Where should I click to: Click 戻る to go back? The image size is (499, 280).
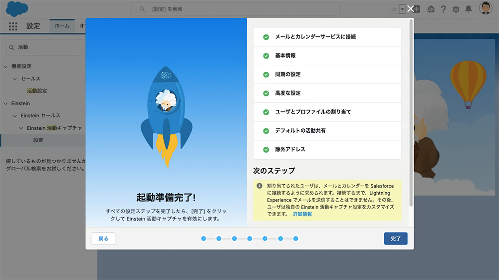(x=103, y=239)
